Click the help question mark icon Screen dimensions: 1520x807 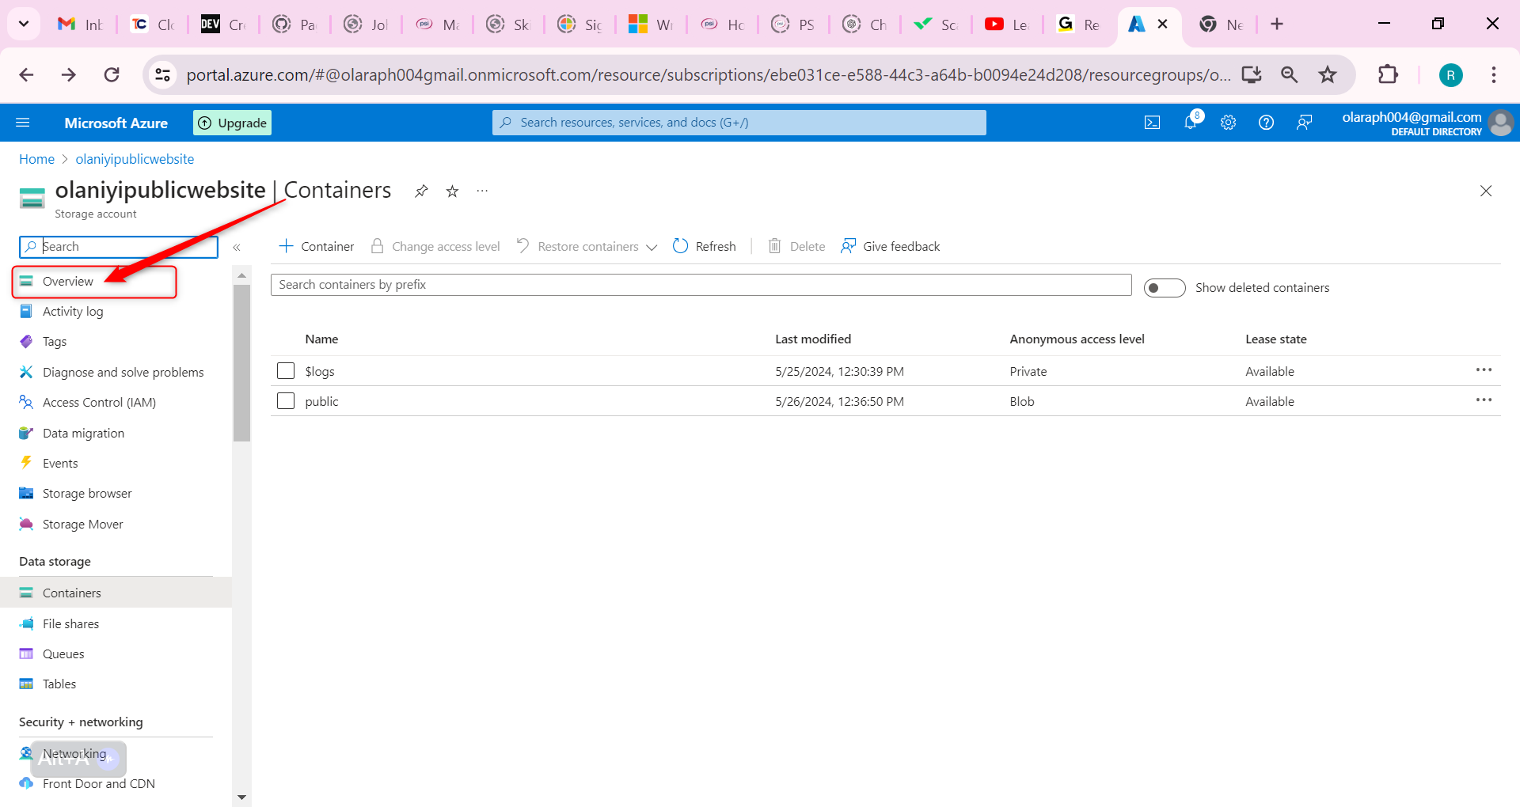point(1266,123)
